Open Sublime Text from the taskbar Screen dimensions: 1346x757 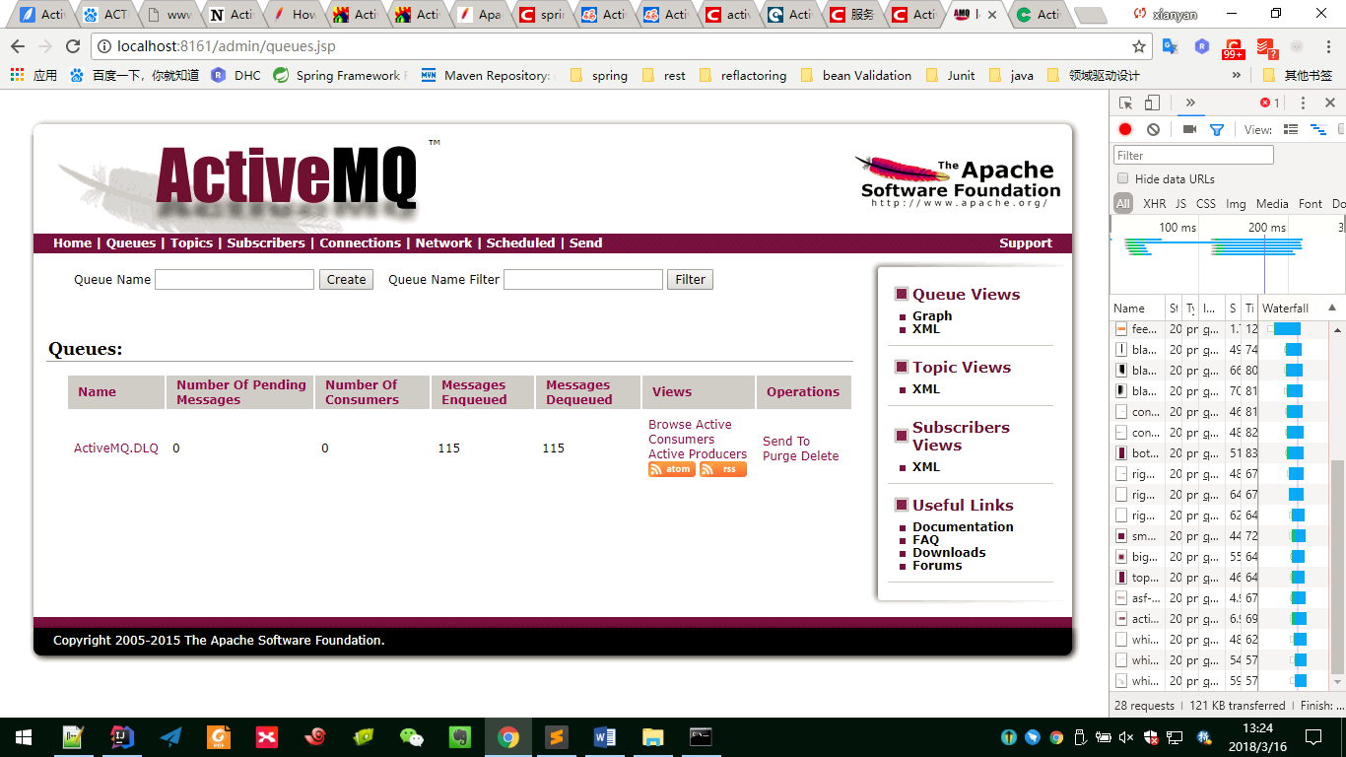(556, 736)
